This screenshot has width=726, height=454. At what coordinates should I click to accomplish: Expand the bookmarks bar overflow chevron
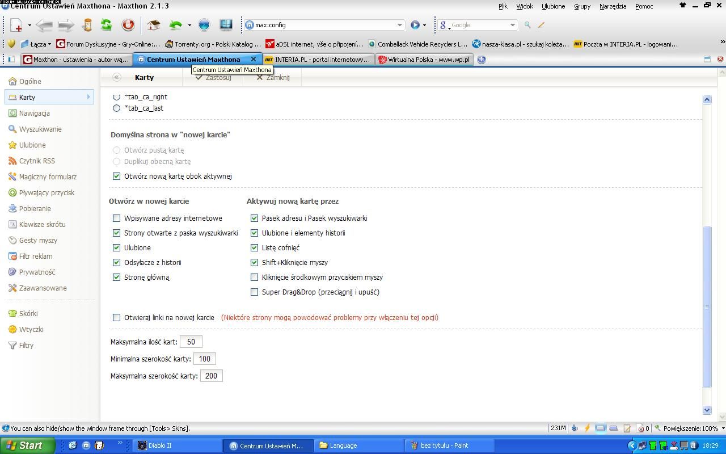click(x=722, y=42)
